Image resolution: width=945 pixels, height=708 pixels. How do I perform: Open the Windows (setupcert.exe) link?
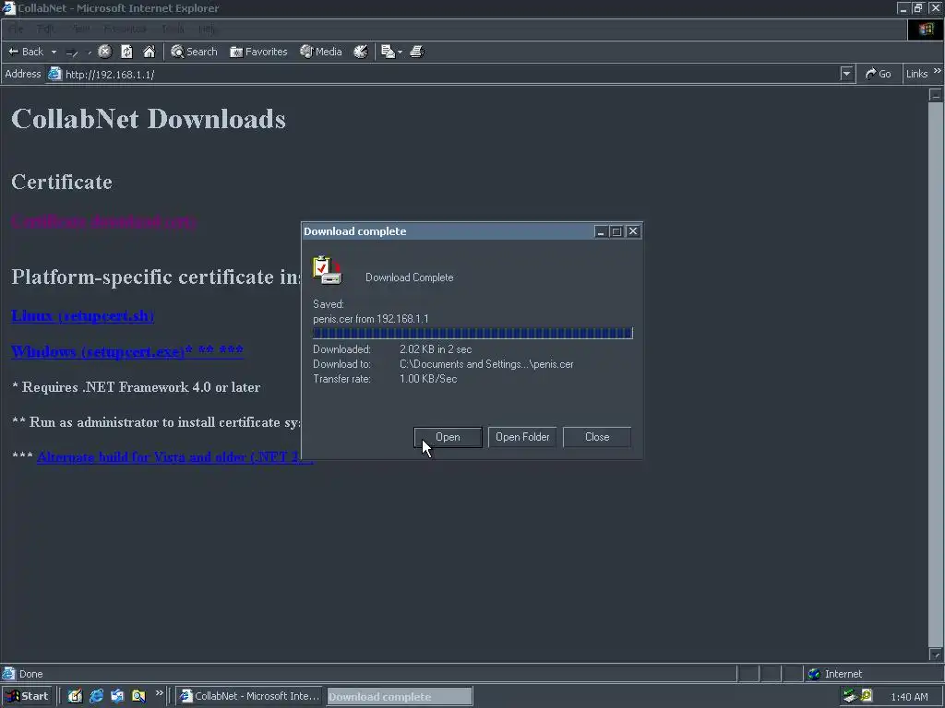[127, 351]
